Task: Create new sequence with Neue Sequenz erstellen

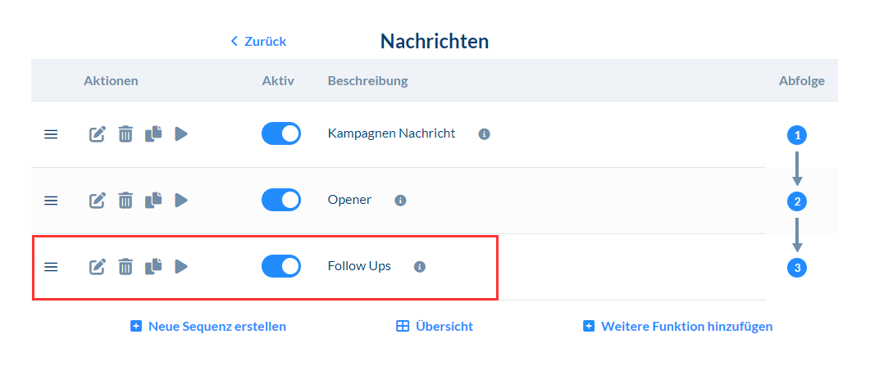Action: pos(208,326)
